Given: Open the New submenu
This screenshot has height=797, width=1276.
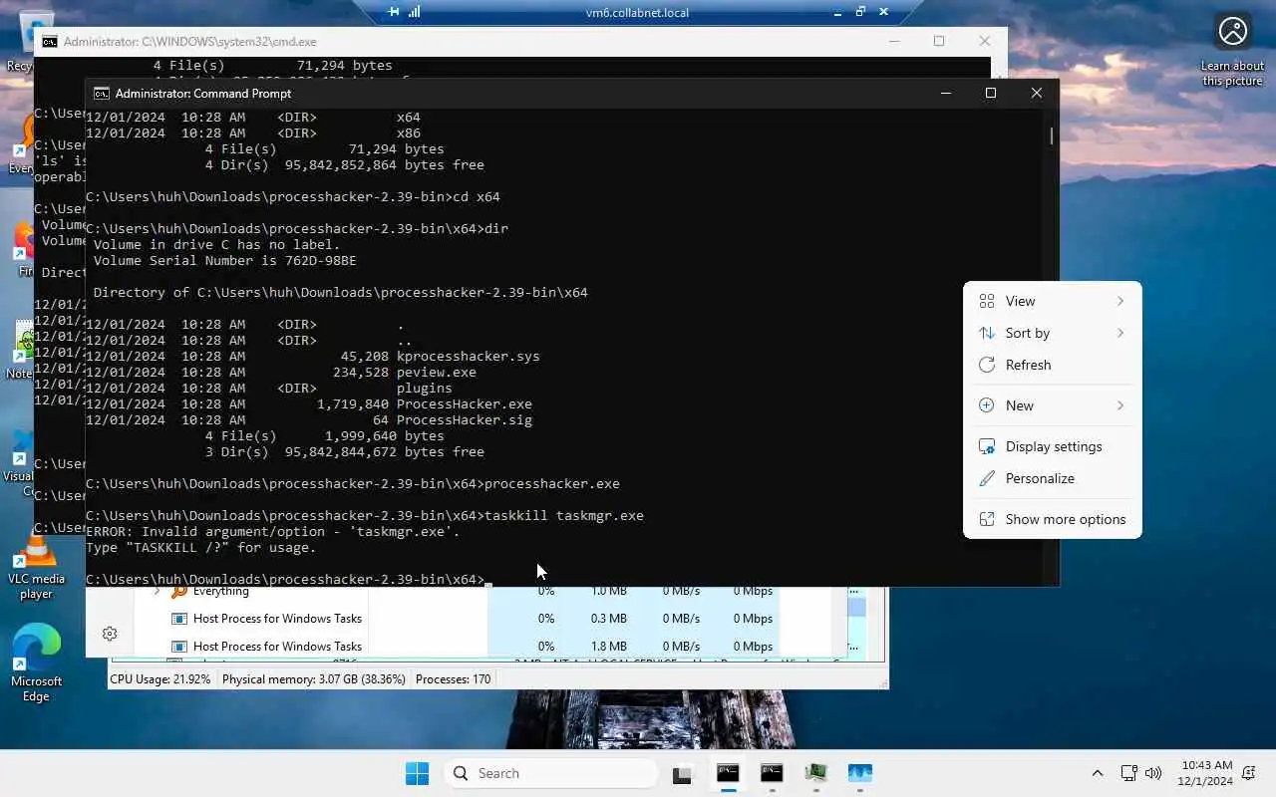Looking at the screenshot, I should 1052,405.
